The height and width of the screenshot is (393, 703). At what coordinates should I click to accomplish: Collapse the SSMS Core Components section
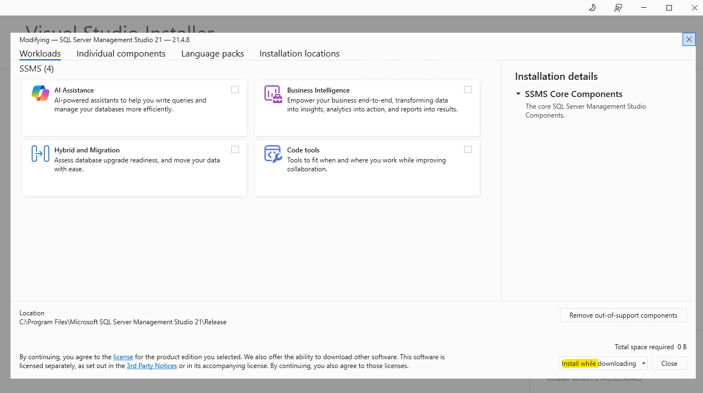[x=518, y=94]
